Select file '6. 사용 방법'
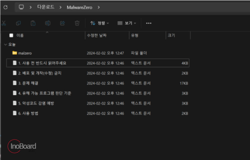The height and width of the screenshot is (160, 250). pos(28,113)
